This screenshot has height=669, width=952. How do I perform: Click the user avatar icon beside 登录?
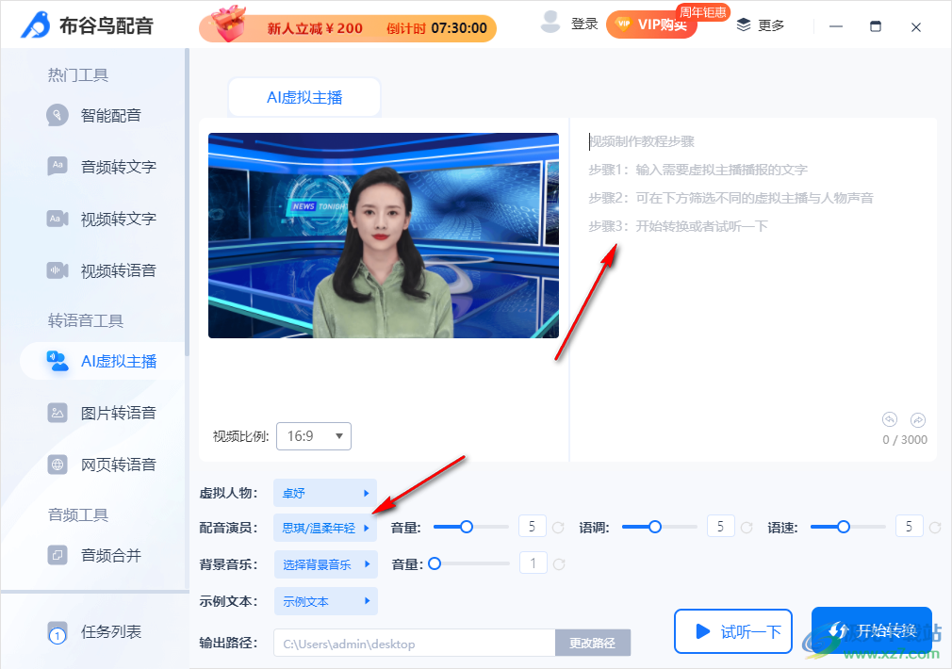click(550, 24)
